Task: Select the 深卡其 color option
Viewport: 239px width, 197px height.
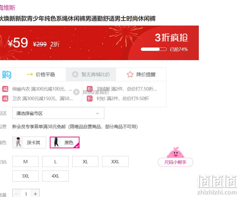Action: (x=29, y=142)
